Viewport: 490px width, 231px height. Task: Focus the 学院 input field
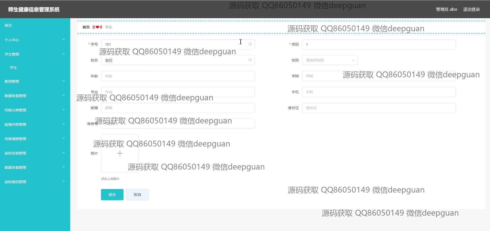(x=379, y=76)
